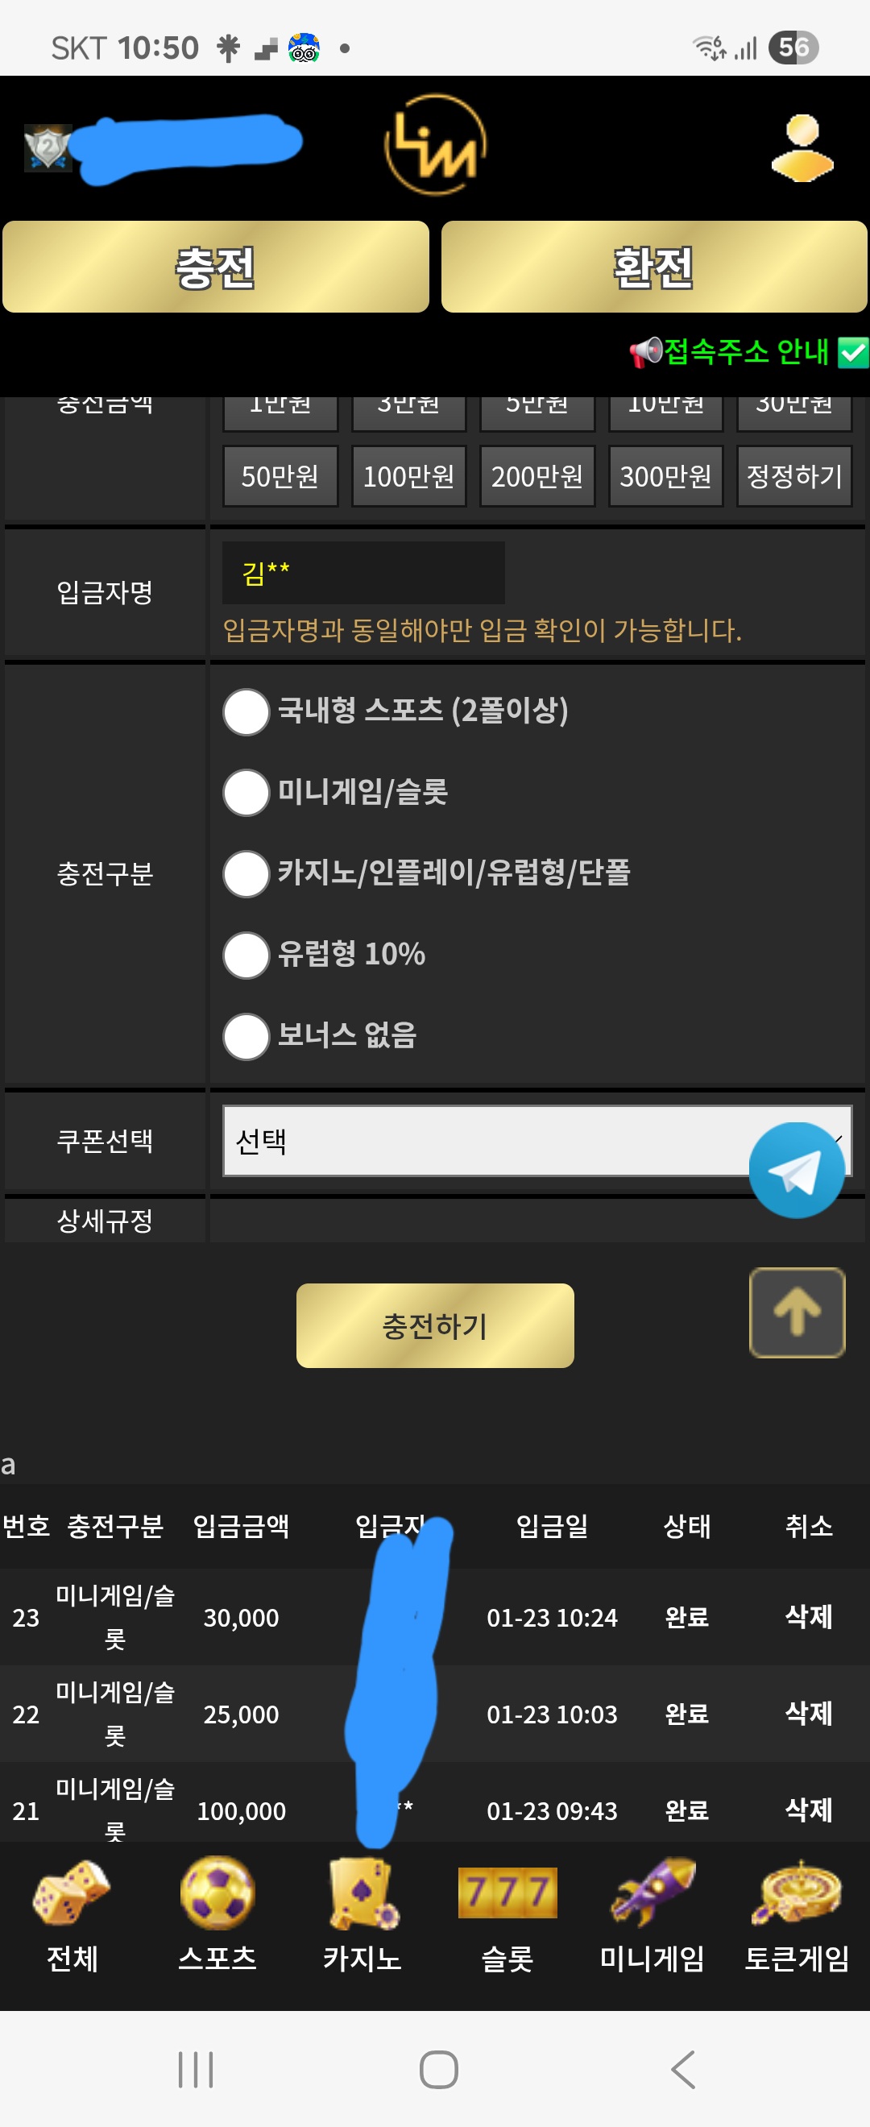This screenshot has height=2127, width=870.
Task: Select the 보너스 없음 option
Action: [245, 1036]
